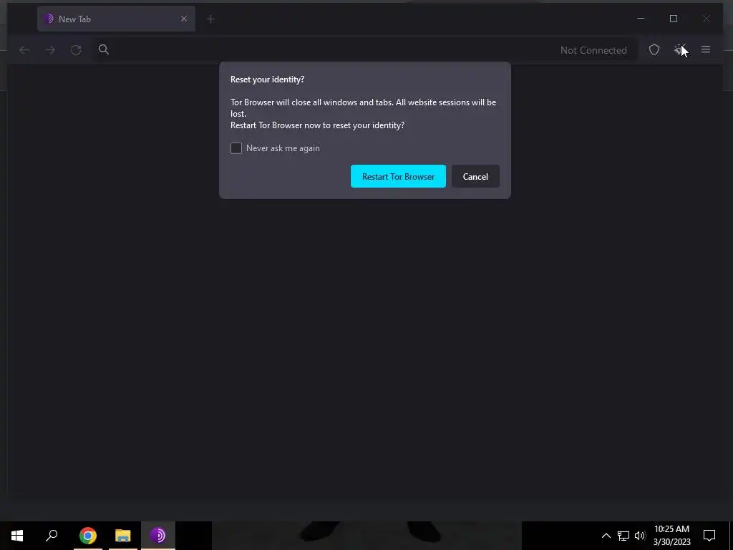
Task: Maximize the Tor Browser window
Action: 673,19
